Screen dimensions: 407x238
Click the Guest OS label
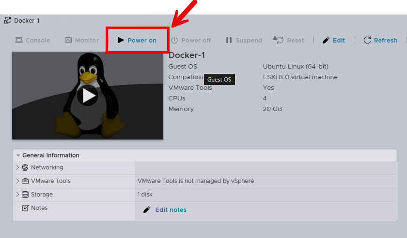pyautogui.click(x=183, y=67)
